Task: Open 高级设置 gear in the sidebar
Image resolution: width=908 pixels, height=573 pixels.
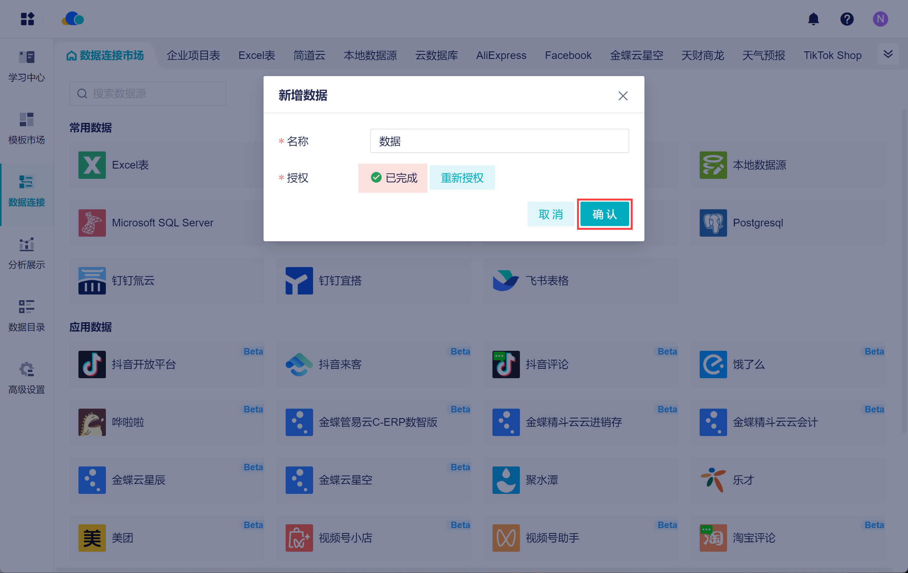Action: coord(27,378)
